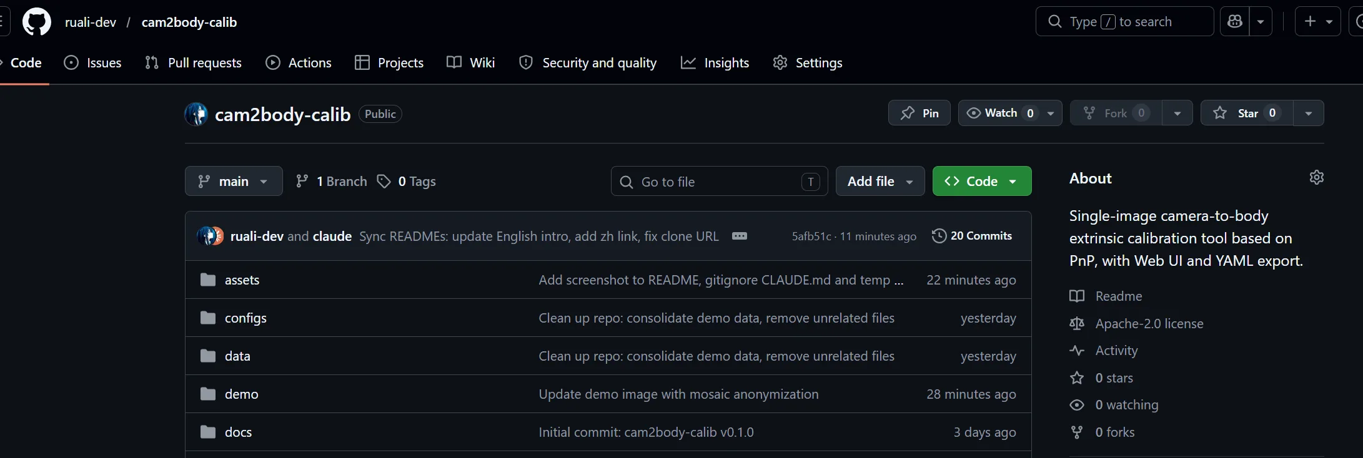This screenshot has width=1363, height=458.
Task: Open the Pull requests tab
Action: [x=193, y=62]
